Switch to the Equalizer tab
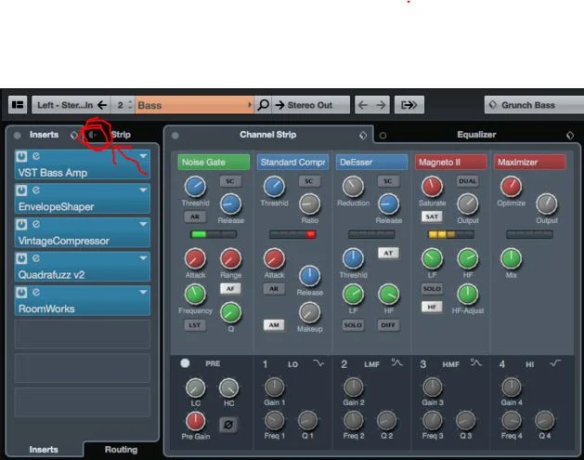 coord(476,135)
